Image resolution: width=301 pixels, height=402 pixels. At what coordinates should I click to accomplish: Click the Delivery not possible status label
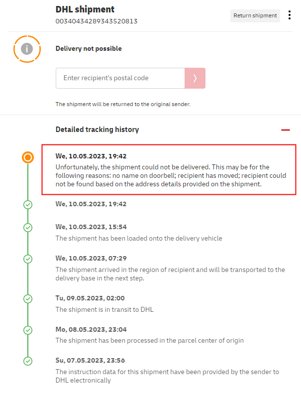pos(89,49)
